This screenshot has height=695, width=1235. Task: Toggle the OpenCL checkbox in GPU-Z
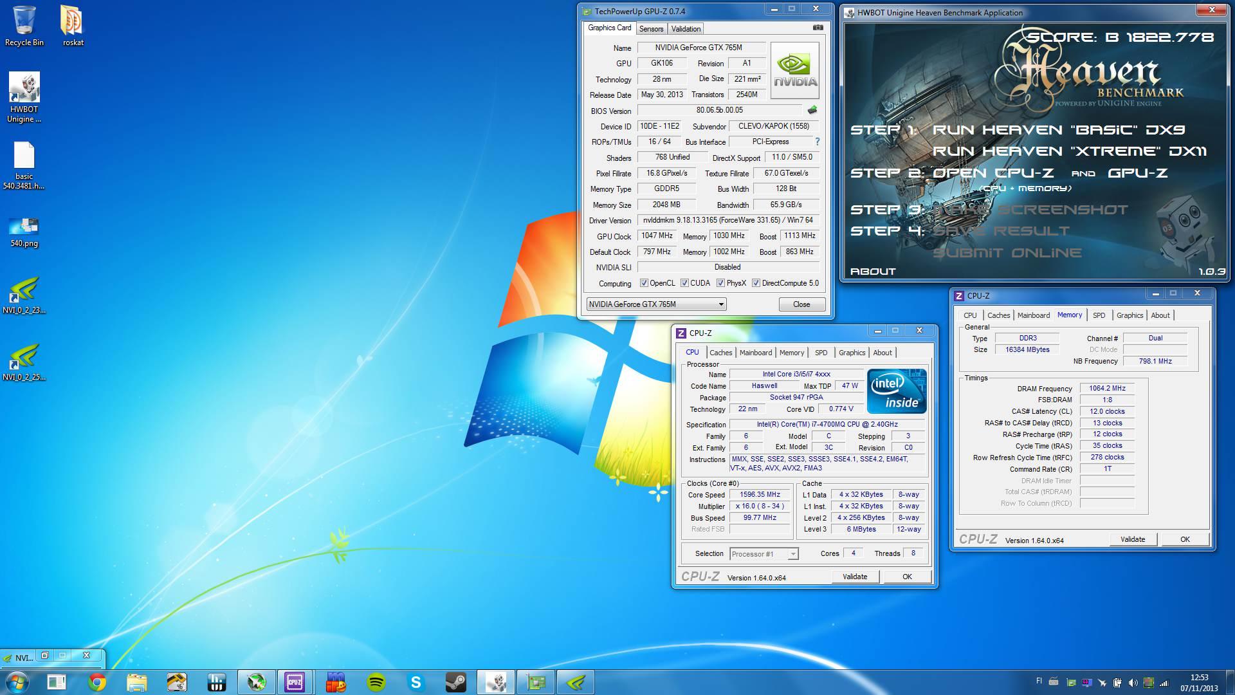tap(644, 283)
